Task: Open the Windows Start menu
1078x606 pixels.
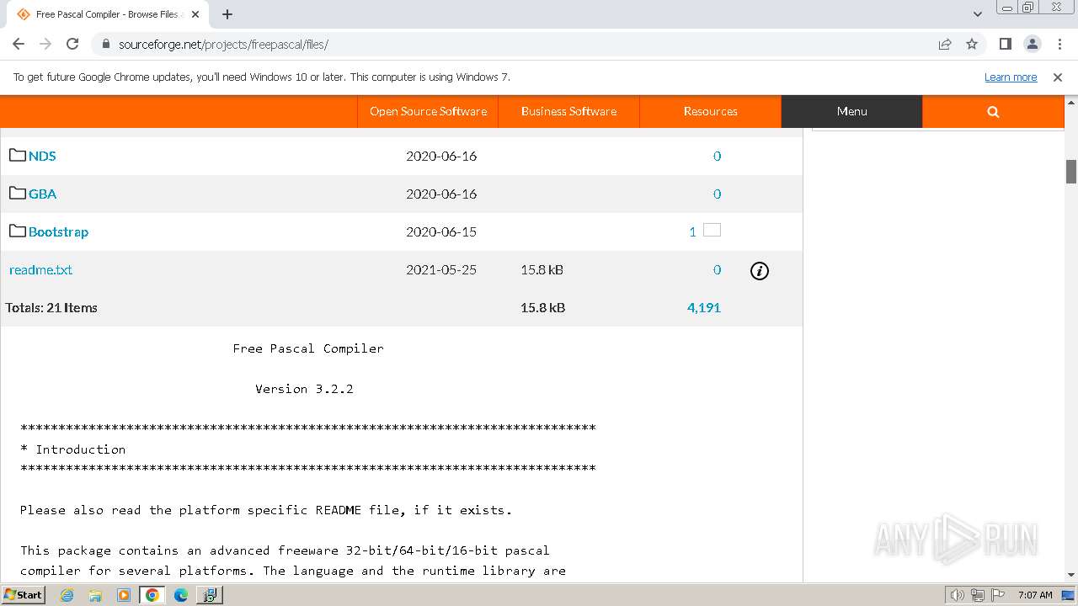Action: (24, 594)
